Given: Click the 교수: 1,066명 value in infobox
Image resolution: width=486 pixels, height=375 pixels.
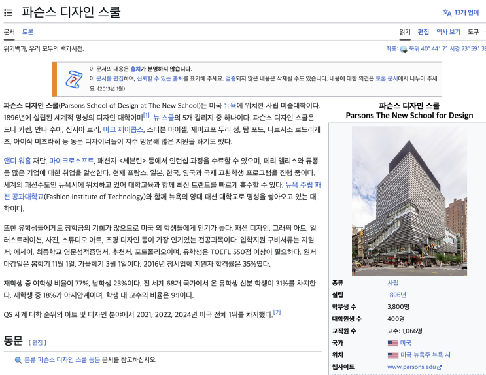Looking at the screenshot, I should click(405, 331).
